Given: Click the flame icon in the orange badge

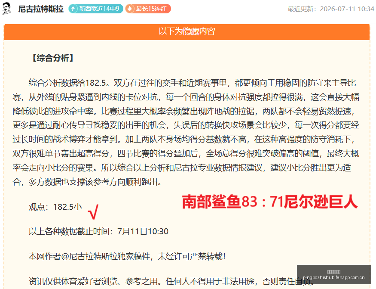Looking at the screenshot, I should click(x=130, y=9).
